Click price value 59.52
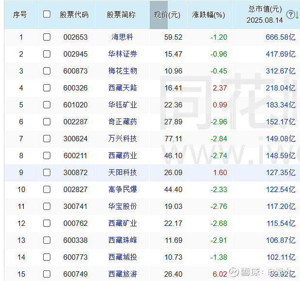The height and width of the screenshot is (281, 300). (173, 37)
